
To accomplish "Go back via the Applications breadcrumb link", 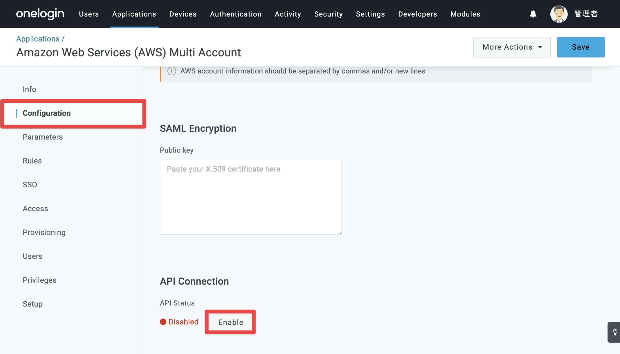I will point(38,39).
